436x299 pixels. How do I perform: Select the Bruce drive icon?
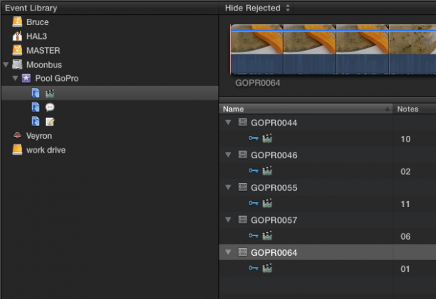tap(17, 22)
